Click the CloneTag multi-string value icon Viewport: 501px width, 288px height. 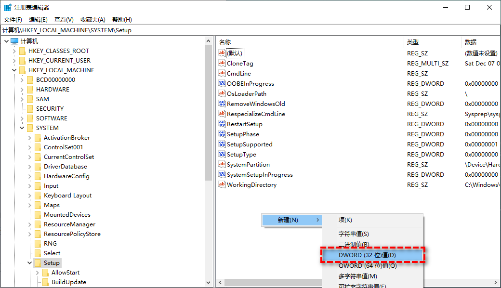point(222,63)
